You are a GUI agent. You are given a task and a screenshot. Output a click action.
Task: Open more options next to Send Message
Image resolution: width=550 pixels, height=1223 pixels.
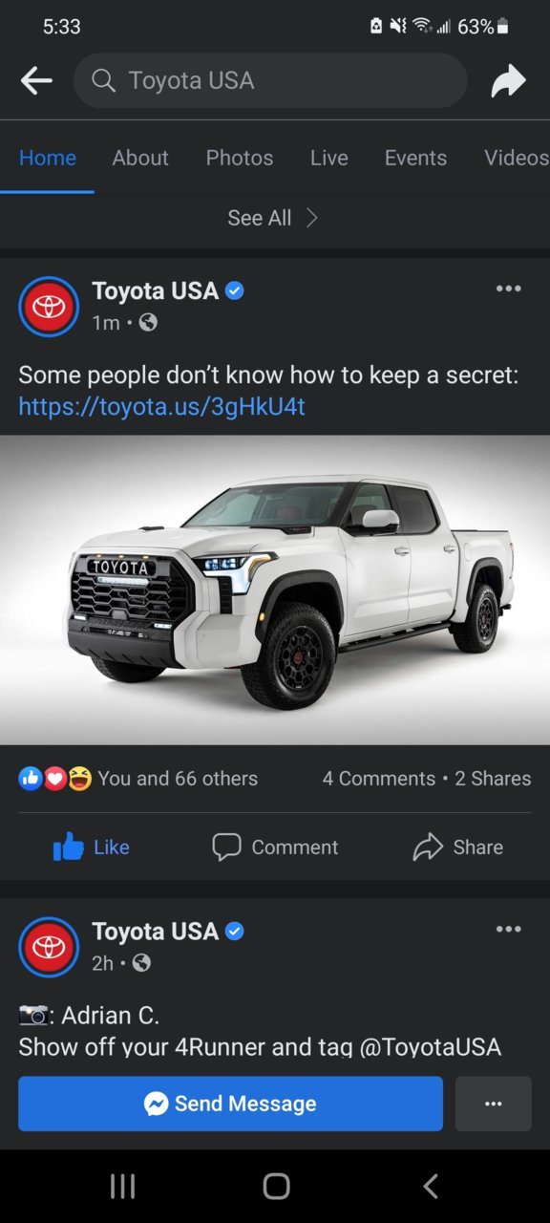(x=494, y=1104)
